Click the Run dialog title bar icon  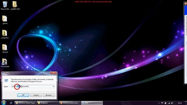coord(4,73)
